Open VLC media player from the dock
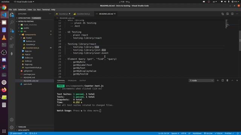The width and height of the screenshot is (241, 135). [x=4, y=37]
